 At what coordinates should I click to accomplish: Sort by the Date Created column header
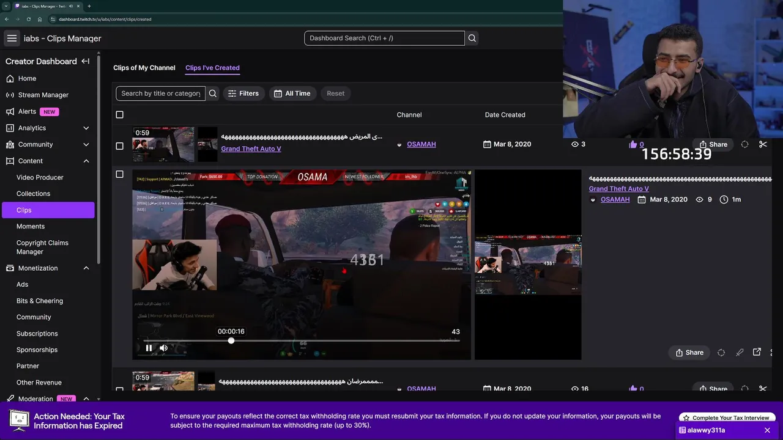[505, 115]
